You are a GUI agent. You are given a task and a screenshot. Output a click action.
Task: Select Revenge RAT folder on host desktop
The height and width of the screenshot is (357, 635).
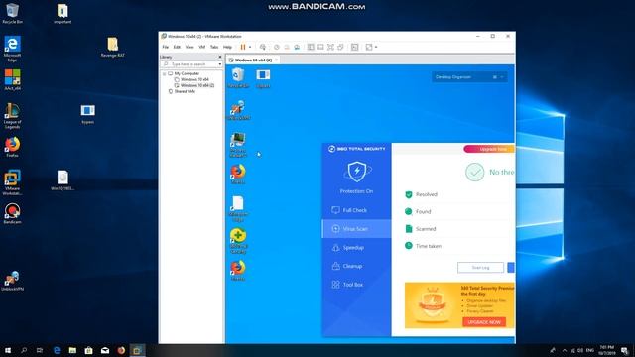pos(112,47)
